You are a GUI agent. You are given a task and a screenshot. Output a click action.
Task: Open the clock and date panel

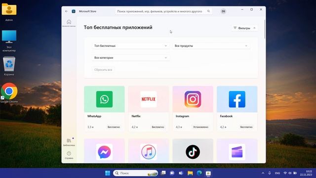point(306,173)
